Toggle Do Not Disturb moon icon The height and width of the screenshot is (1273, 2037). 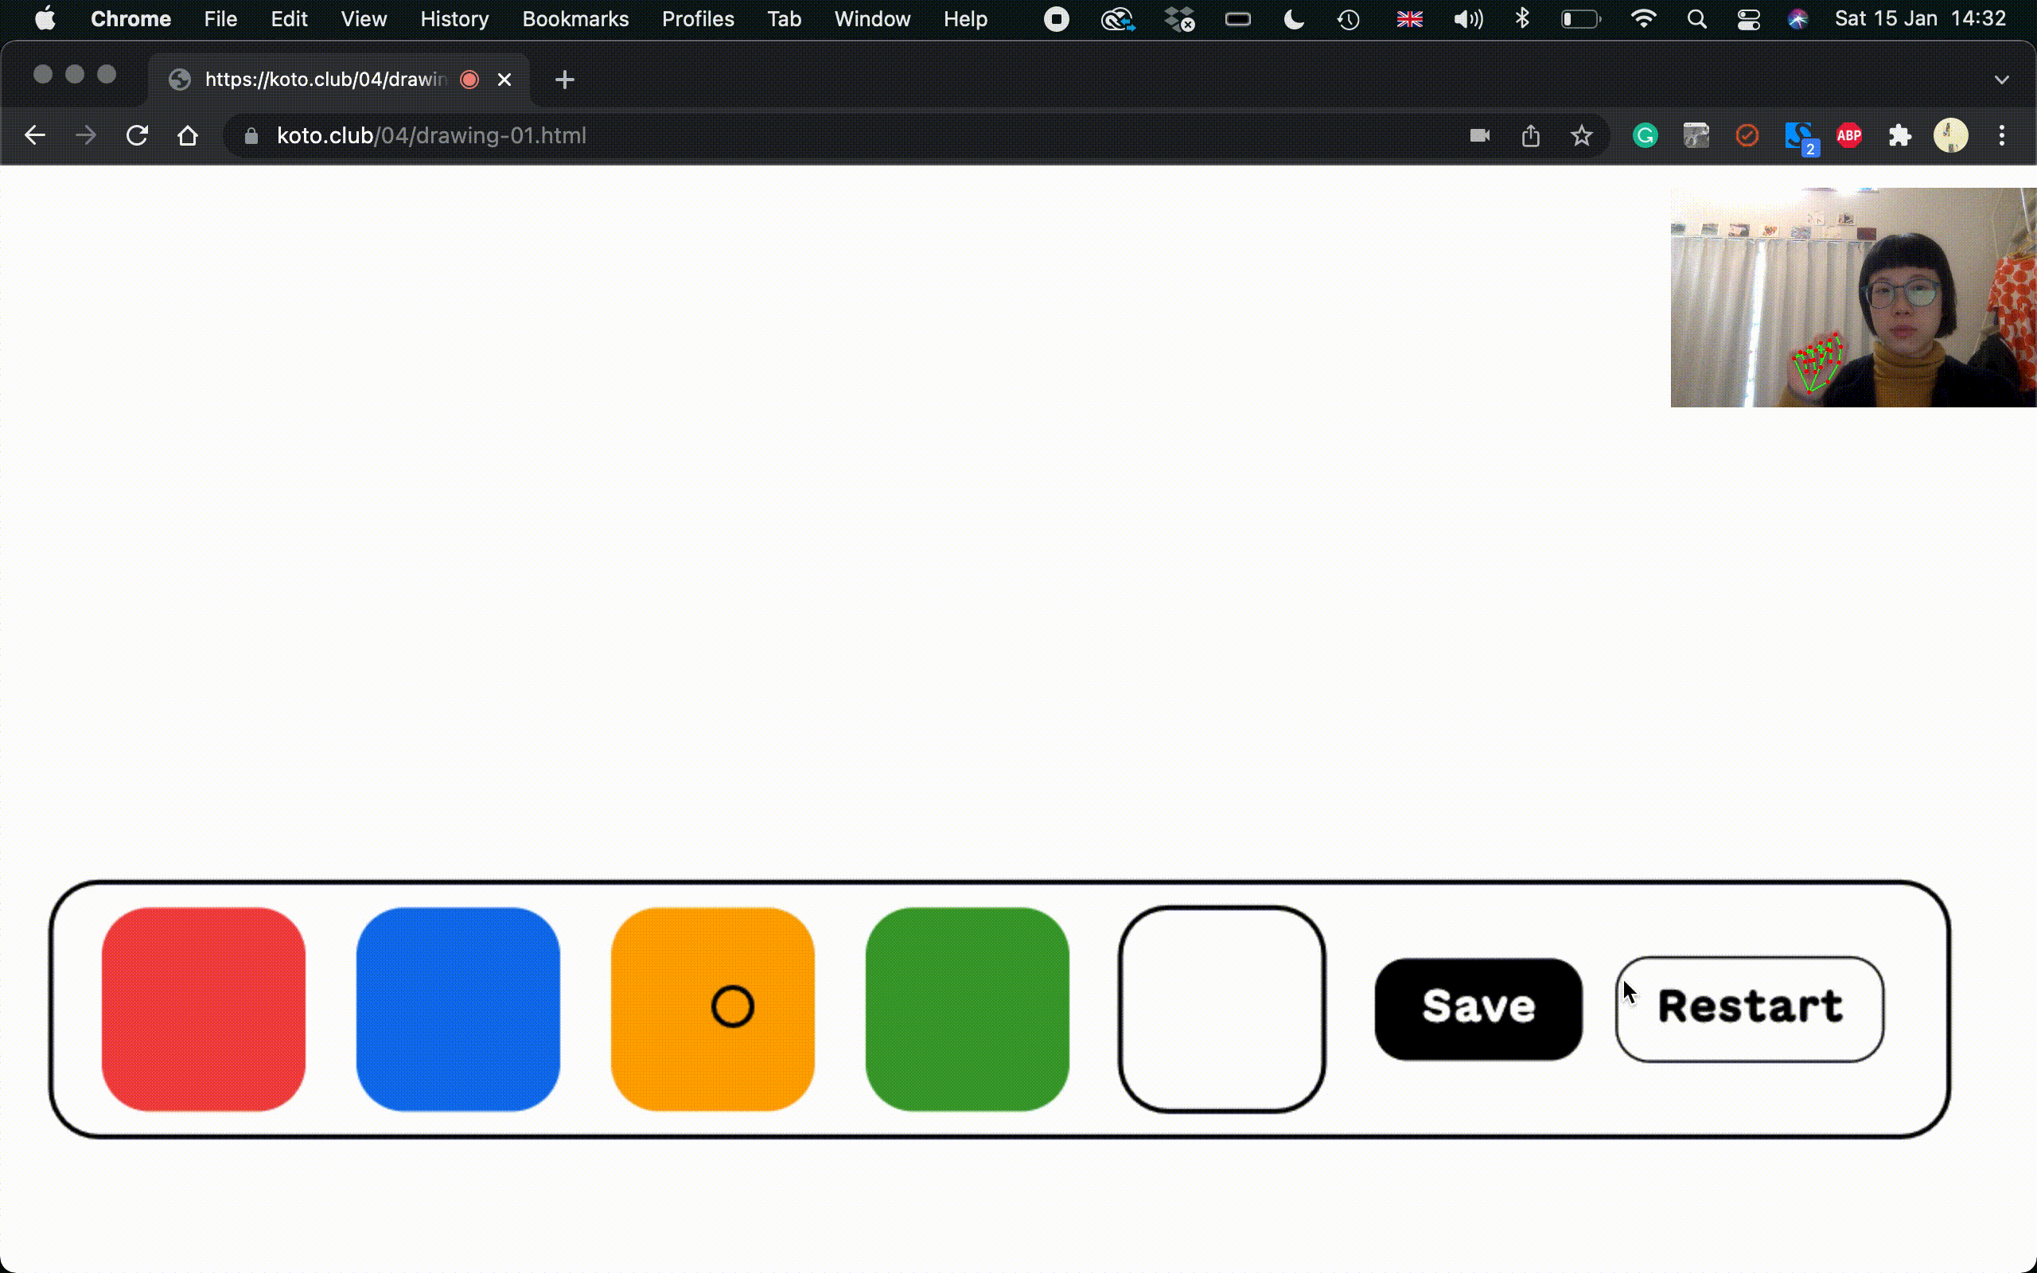[x=1294, y=19]
